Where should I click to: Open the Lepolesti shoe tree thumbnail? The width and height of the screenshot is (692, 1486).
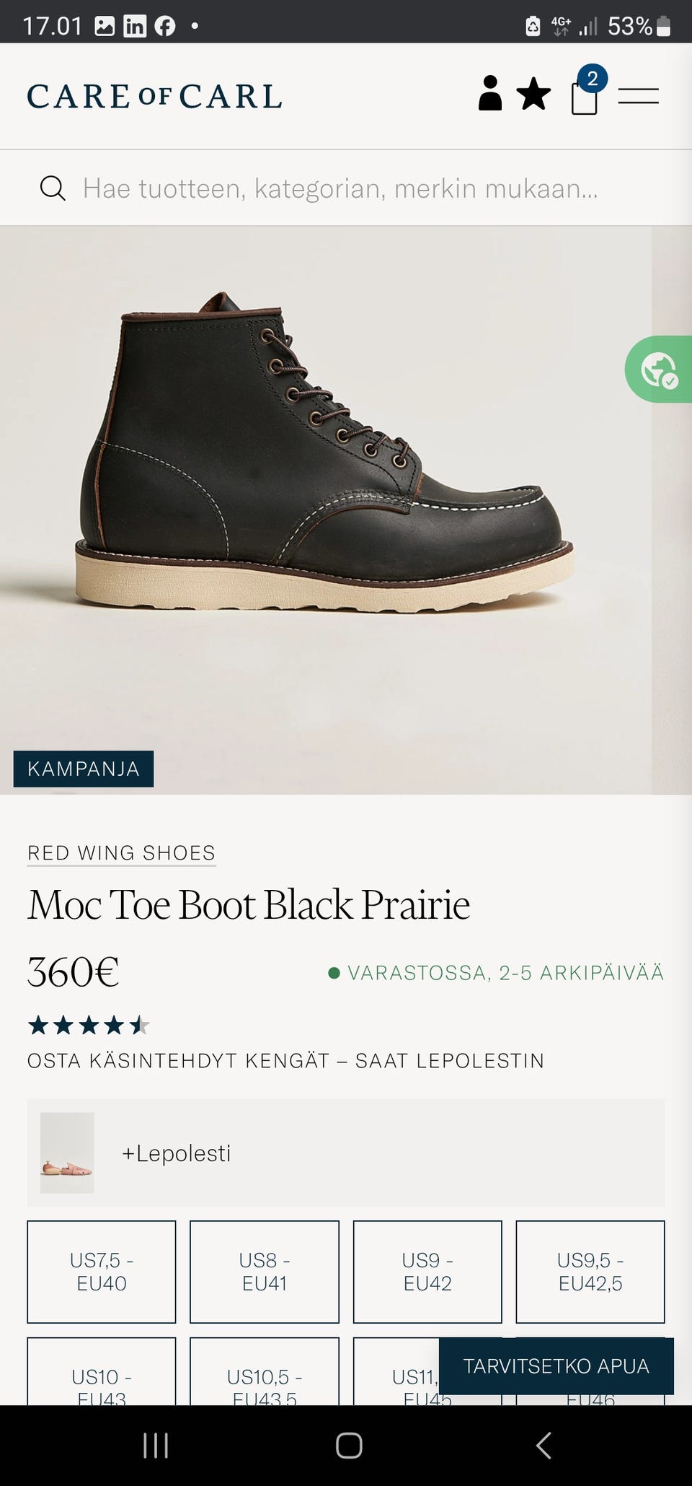point(67,1153)
